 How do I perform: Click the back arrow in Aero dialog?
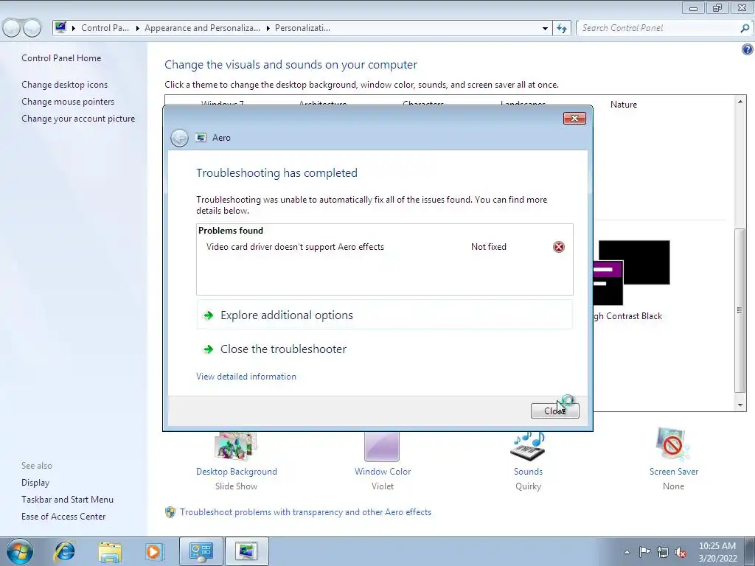pyautogui.click(x=179, y=138)
